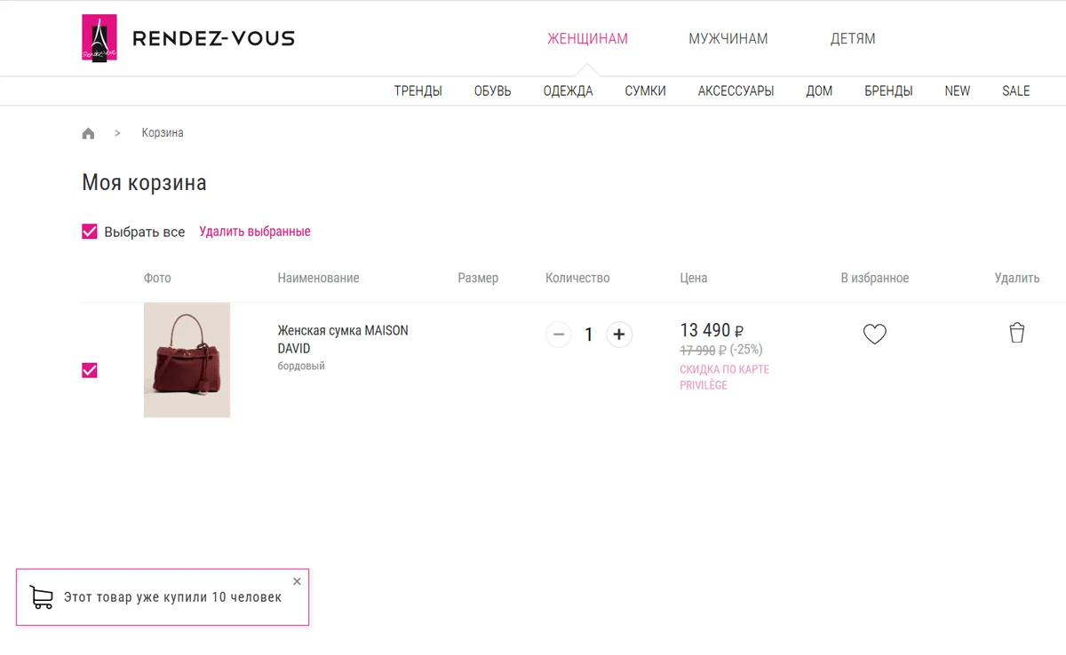This screenshot has height=655, width=1066.
Task: Click the cart icon in the notification
Action: [41, 597]
